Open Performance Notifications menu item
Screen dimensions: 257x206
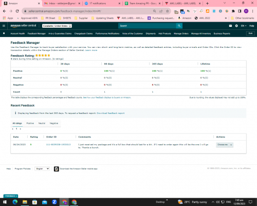pyautogui.click(x=107, y=33)
